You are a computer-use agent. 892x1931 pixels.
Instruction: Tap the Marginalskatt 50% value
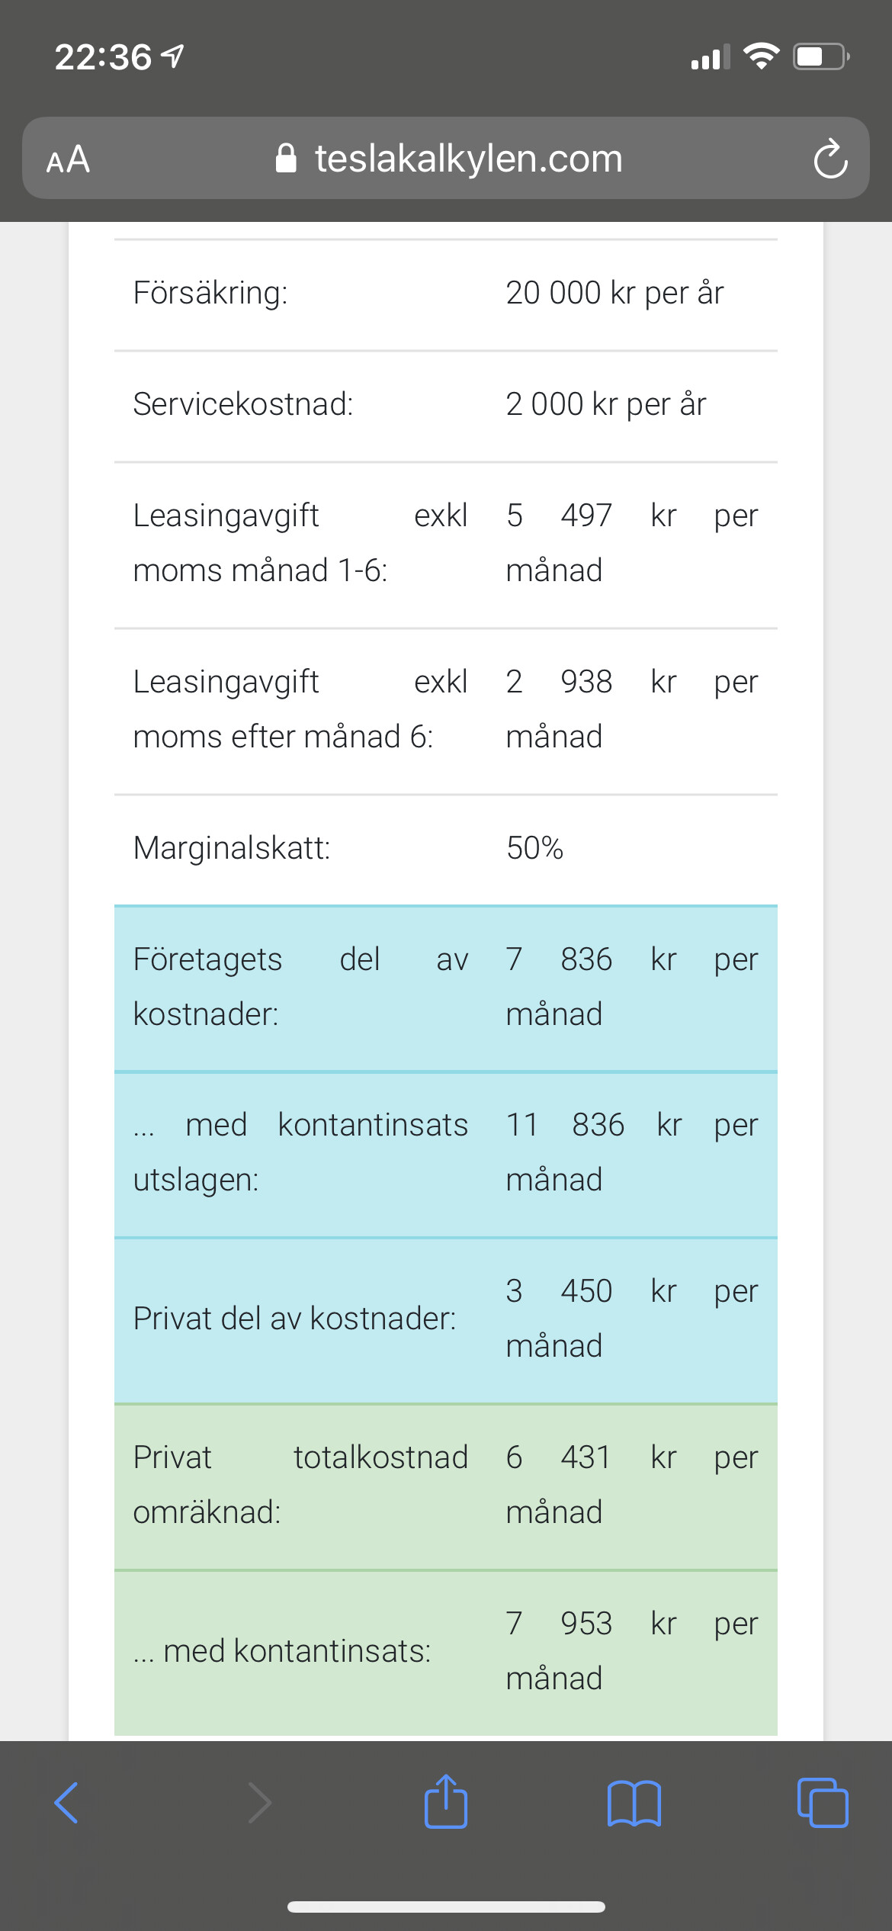(x=534, y=848)
